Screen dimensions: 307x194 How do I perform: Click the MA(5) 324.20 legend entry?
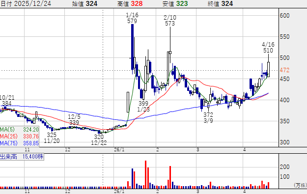click(x=19, y=129)
